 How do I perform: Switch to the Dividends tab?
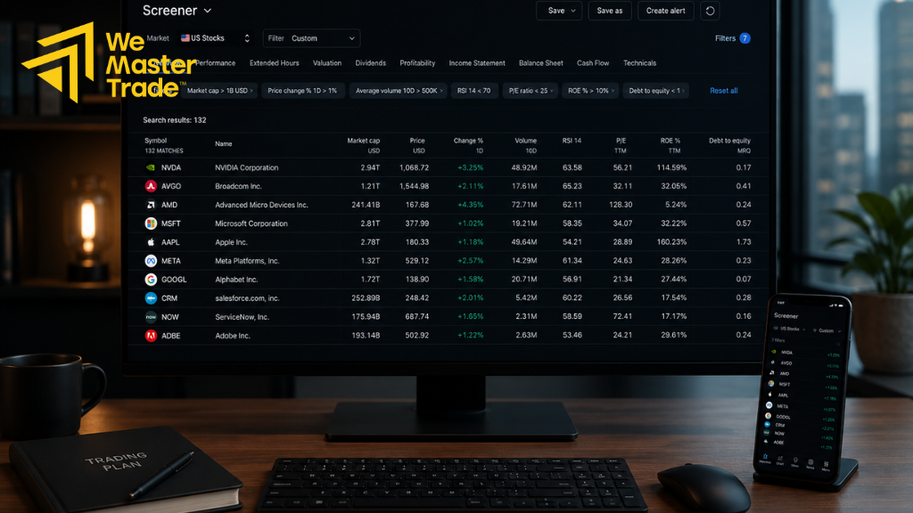click(x=370, y=63)
